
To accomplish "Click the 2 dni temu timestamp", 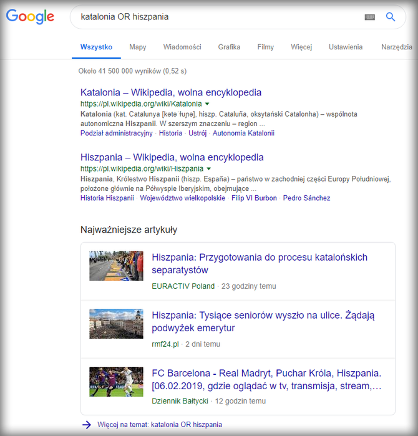I will [203, 344].
